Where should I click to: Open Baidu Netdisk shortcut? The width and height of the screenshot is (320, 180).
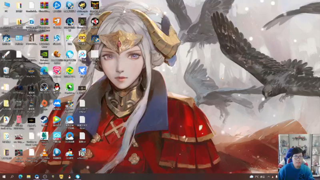pos(82,54)
